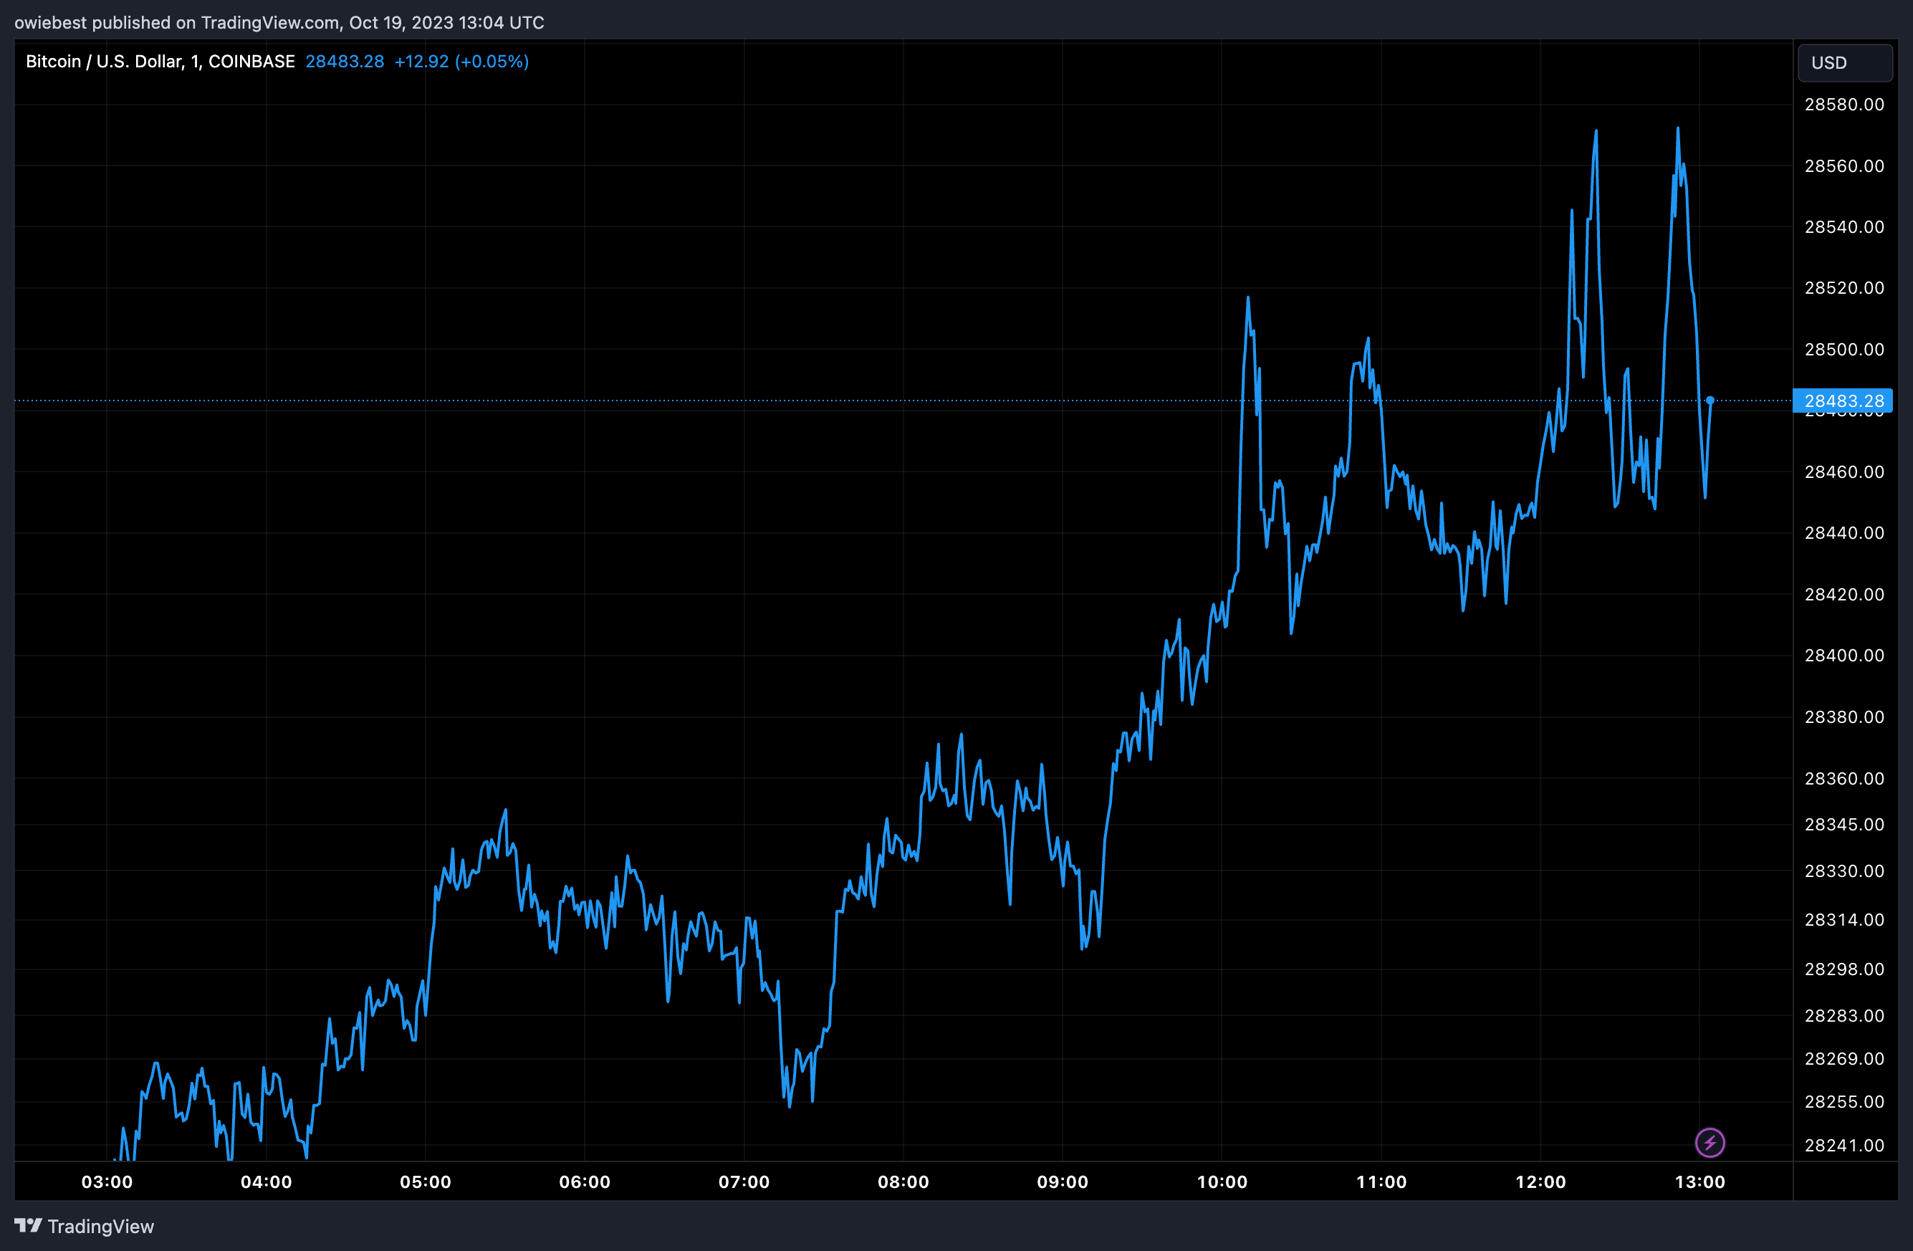Click the 08:00 time axis label
The width and height of the screenshot is (1913, 1251).
[x=903, y=1181]
